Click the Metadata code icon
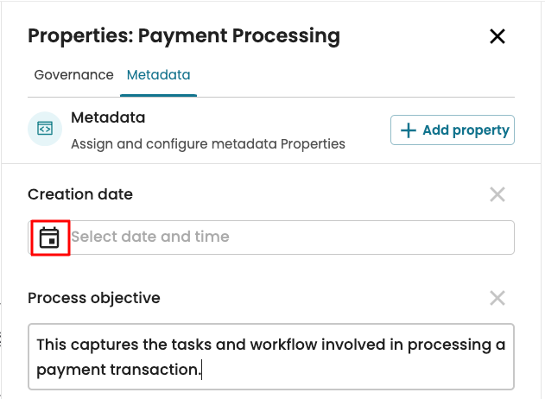This screenshot has width=545, height=399. tap(45, 129)
